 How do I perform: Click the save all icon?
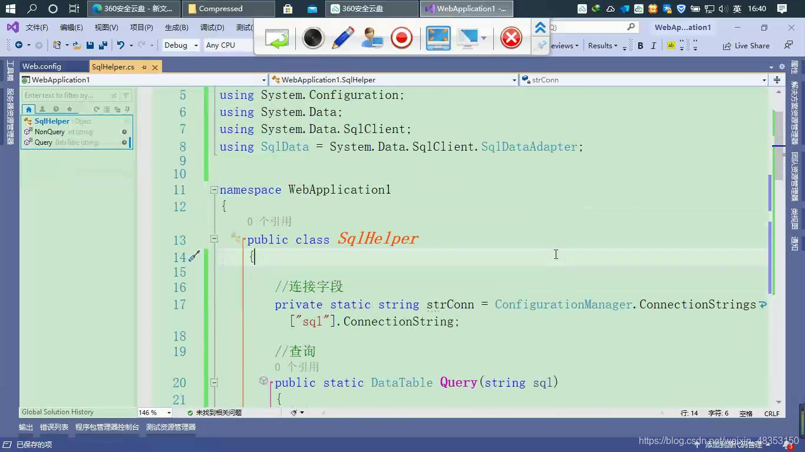(103, 45)
